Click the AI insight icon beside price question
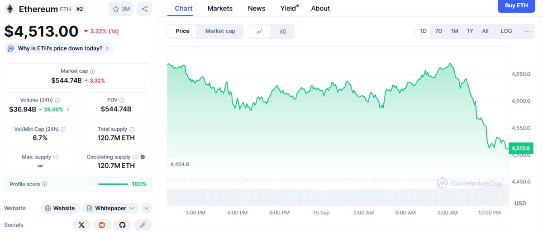This screenshot has height=232, width=543. [11, 48]
